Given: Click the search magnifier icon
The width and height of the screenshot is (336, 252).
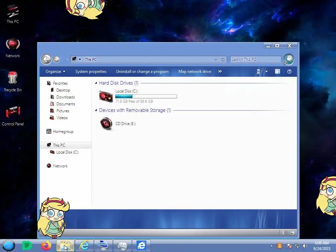Looking at the screenshot, I should click(289, 59).
